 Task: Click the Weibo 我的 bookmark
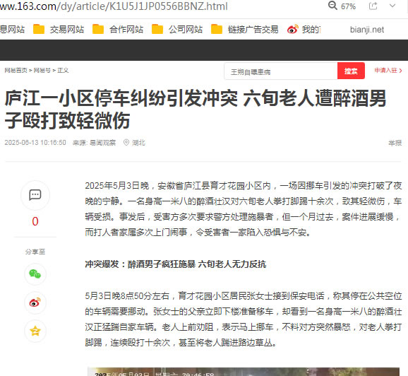(x=304, y=30)
